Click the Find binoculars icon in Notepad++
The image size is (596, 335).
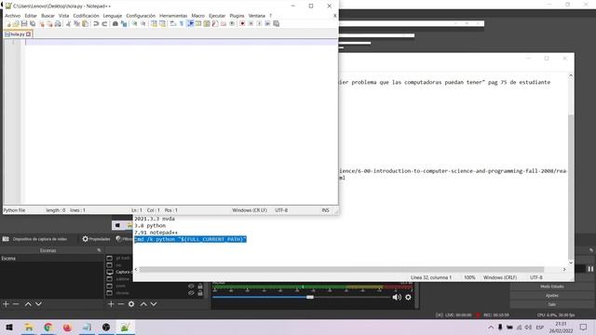[115, 23]
